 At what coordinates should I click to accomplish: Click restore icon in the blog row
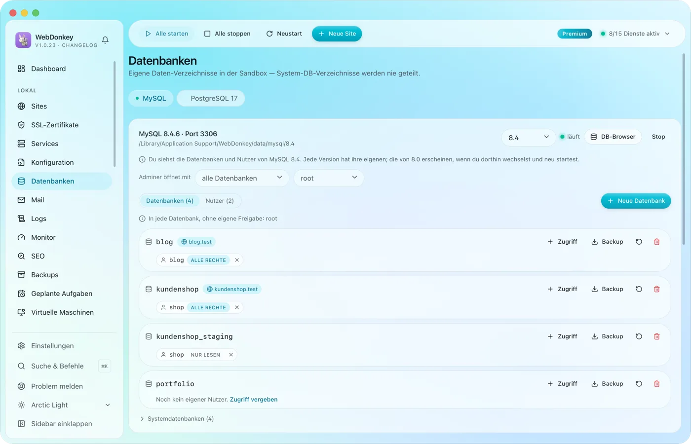[x=639, y=242]
